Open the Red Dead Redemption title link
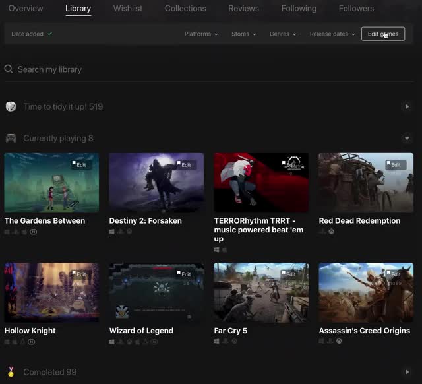 359,221
